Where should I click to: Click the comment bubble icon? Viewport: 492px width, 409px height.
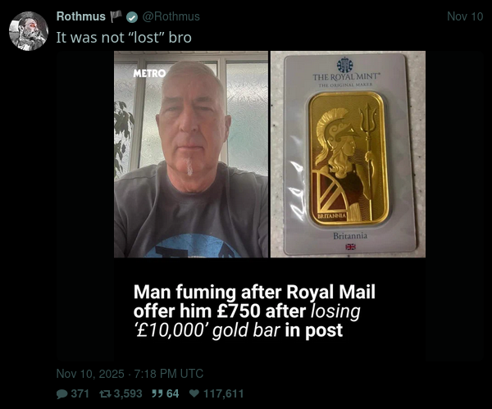coord(61,394)
